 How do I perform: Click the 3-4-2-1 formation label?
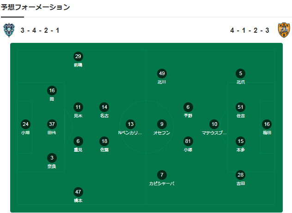pos(40,30)
